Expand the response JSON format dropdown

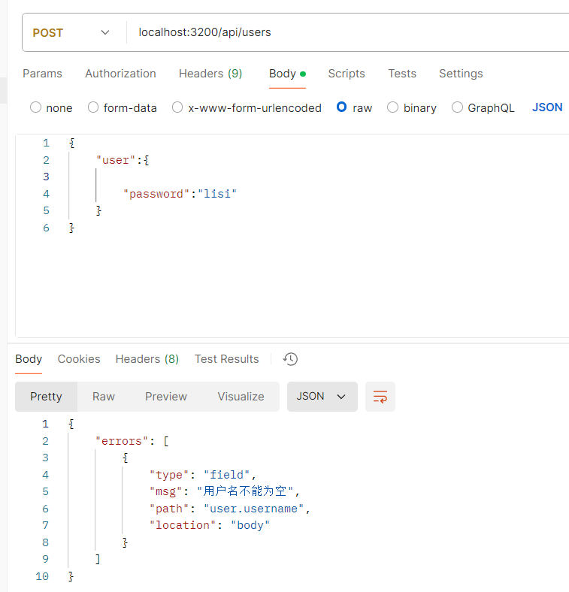tap(321, 397)
